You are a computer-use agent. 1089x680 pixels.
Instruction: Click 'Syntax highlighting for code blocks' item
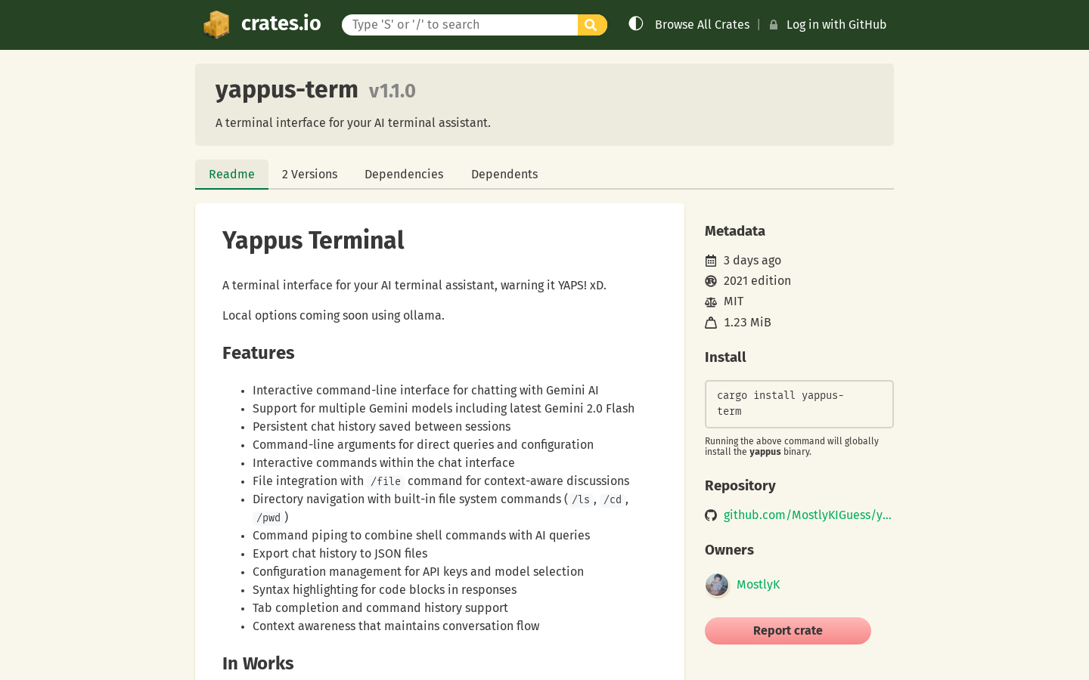[385, 590]
